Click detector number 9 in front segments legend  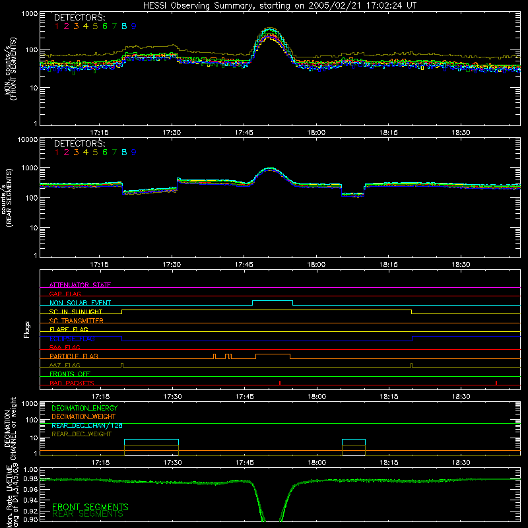[x=134, y=26]
